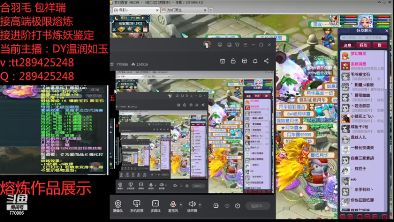Open chat with 咸鱼干2号
This screenshot has width=394, height=222.
[362, 129]
